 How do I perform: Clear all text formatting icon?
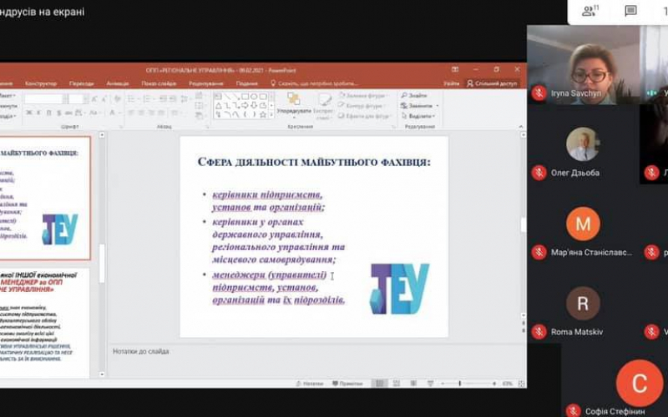tap(117, 99)
